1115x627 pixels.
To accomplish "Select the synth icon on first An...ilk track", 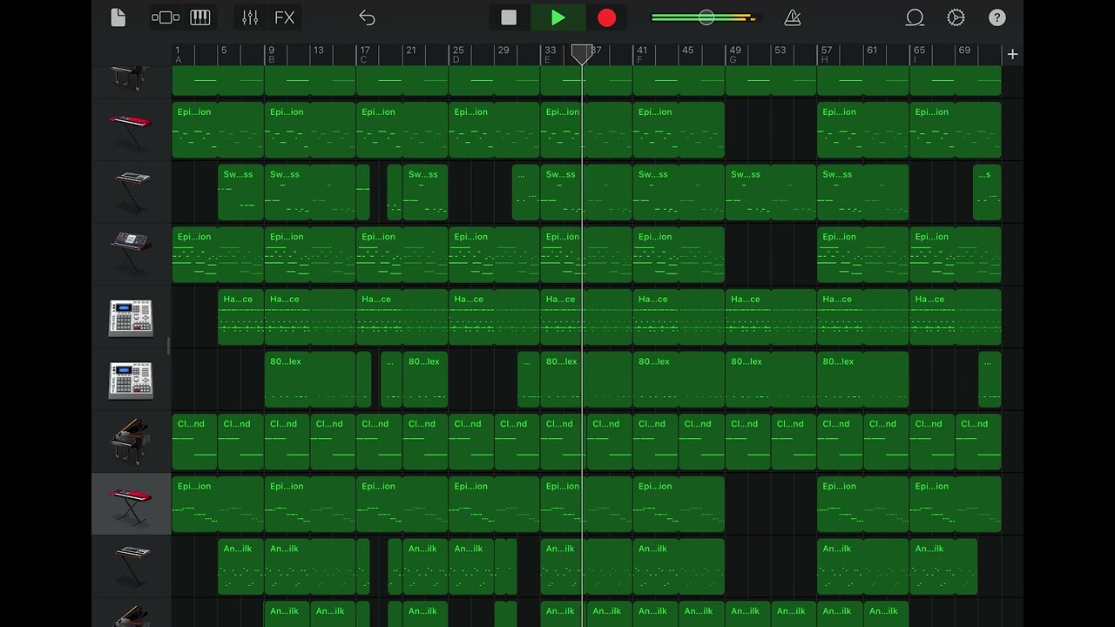I will (x=132, y=566).
